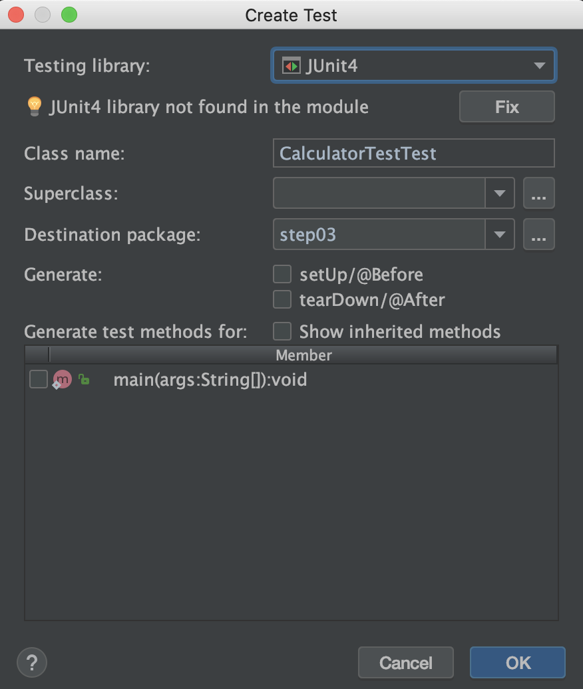Screen dimensions: 583x689
Task: Open help with the question mark button
Action: (x=32, y=662)
